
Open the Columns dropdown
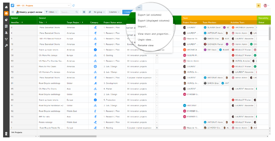[114, 12]
